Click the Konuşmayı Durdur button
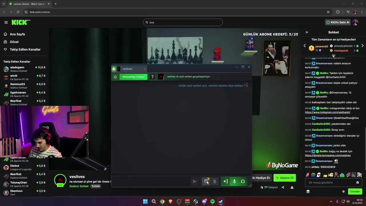 coord(134,77)
